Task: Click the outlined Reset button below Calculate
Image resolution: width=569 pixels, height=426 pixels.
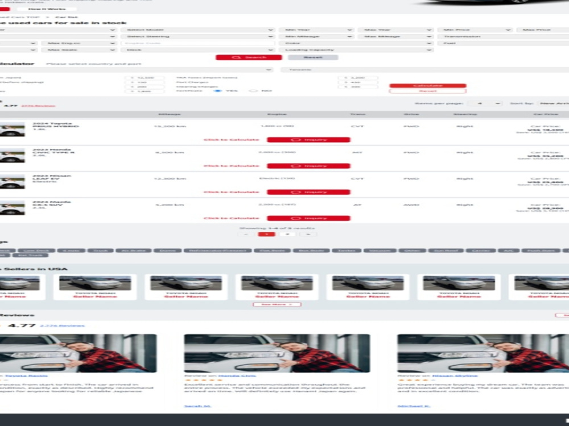Action: click(x=428, y=91)
